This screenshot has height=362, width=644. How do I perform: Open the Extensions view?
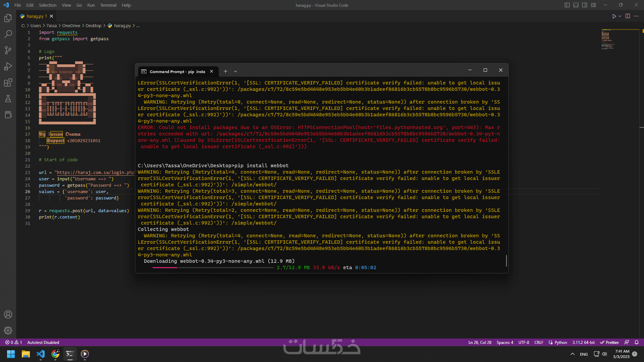pos(8,82)
